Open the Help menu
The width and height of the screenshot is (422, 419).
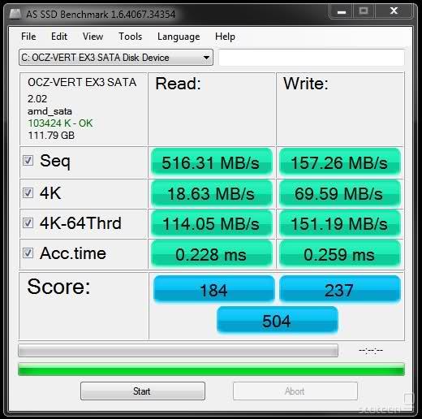225,37
